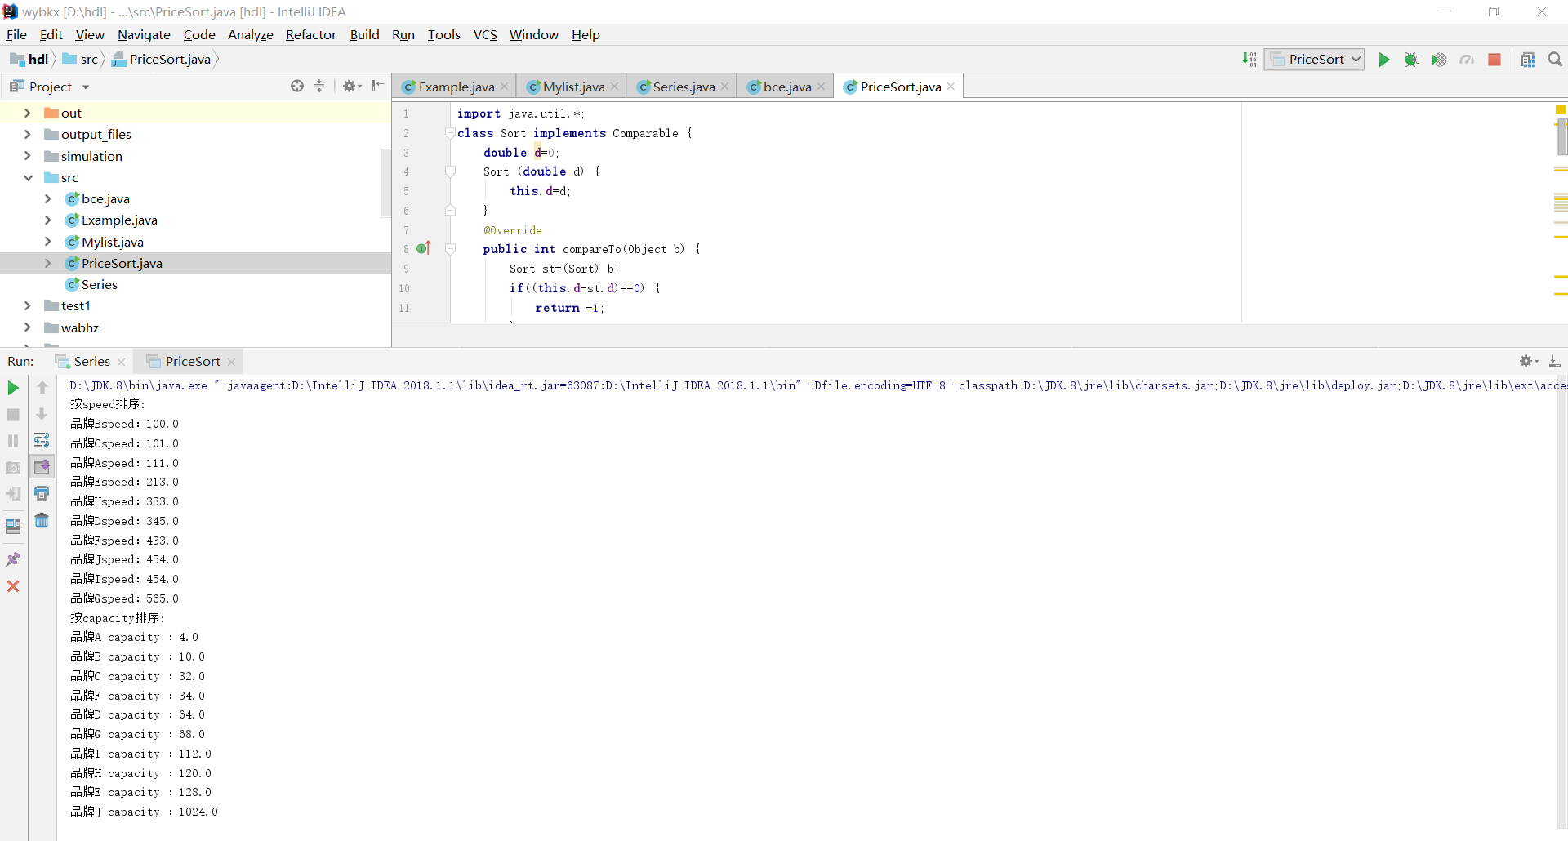
Task: Click Exit icon in Run panel
Action: 13,494
